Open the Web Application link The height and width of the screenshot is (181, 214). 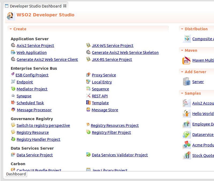tap(32, 53)
